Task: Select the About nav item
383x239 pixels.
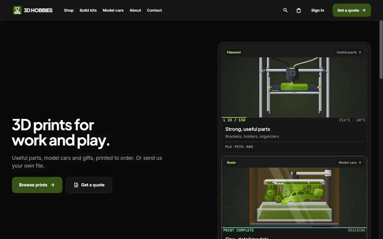Action: (x=135, y=10)
